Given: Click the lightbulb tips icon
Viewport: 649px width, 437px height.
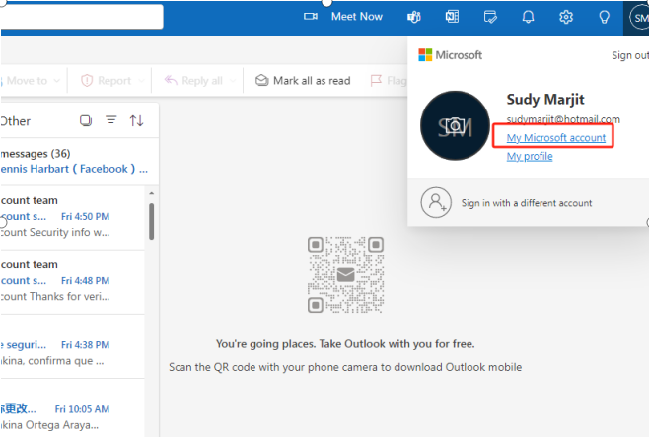Looking at the screenshot, I should click(x=604, y=17).
